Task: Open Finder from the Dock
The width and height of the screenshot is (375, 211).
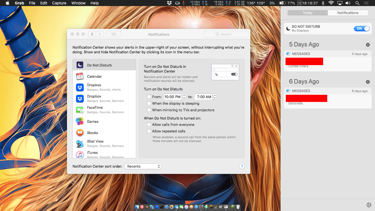Action: (x=137, y=207)
